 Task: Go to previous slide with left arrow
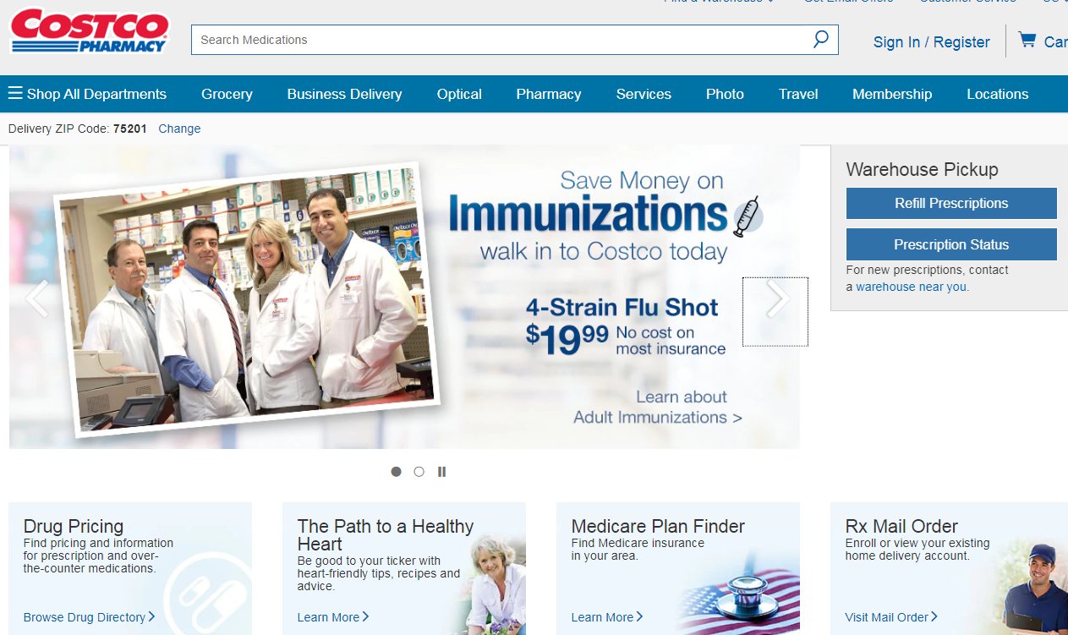pos(37,299)
